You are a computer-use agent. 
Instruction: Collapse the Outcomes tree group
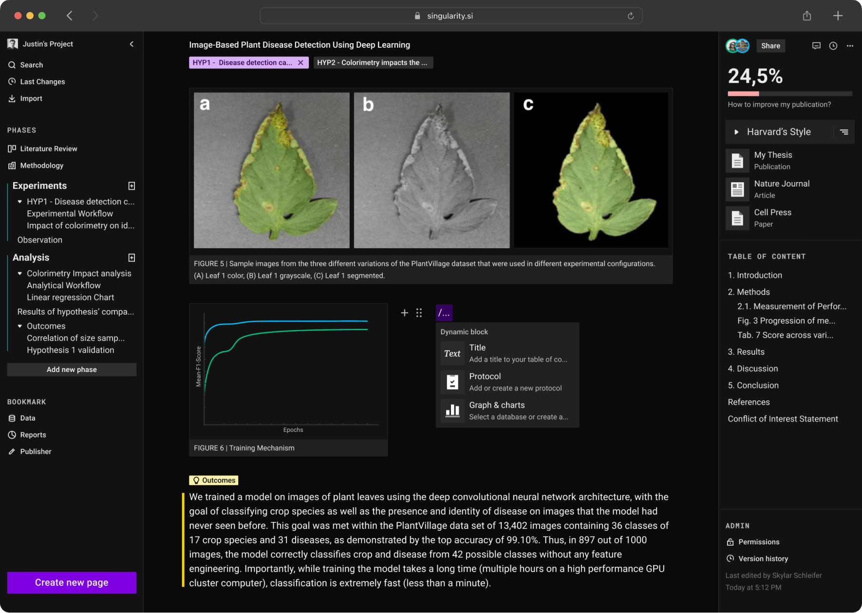pos(20,326)
